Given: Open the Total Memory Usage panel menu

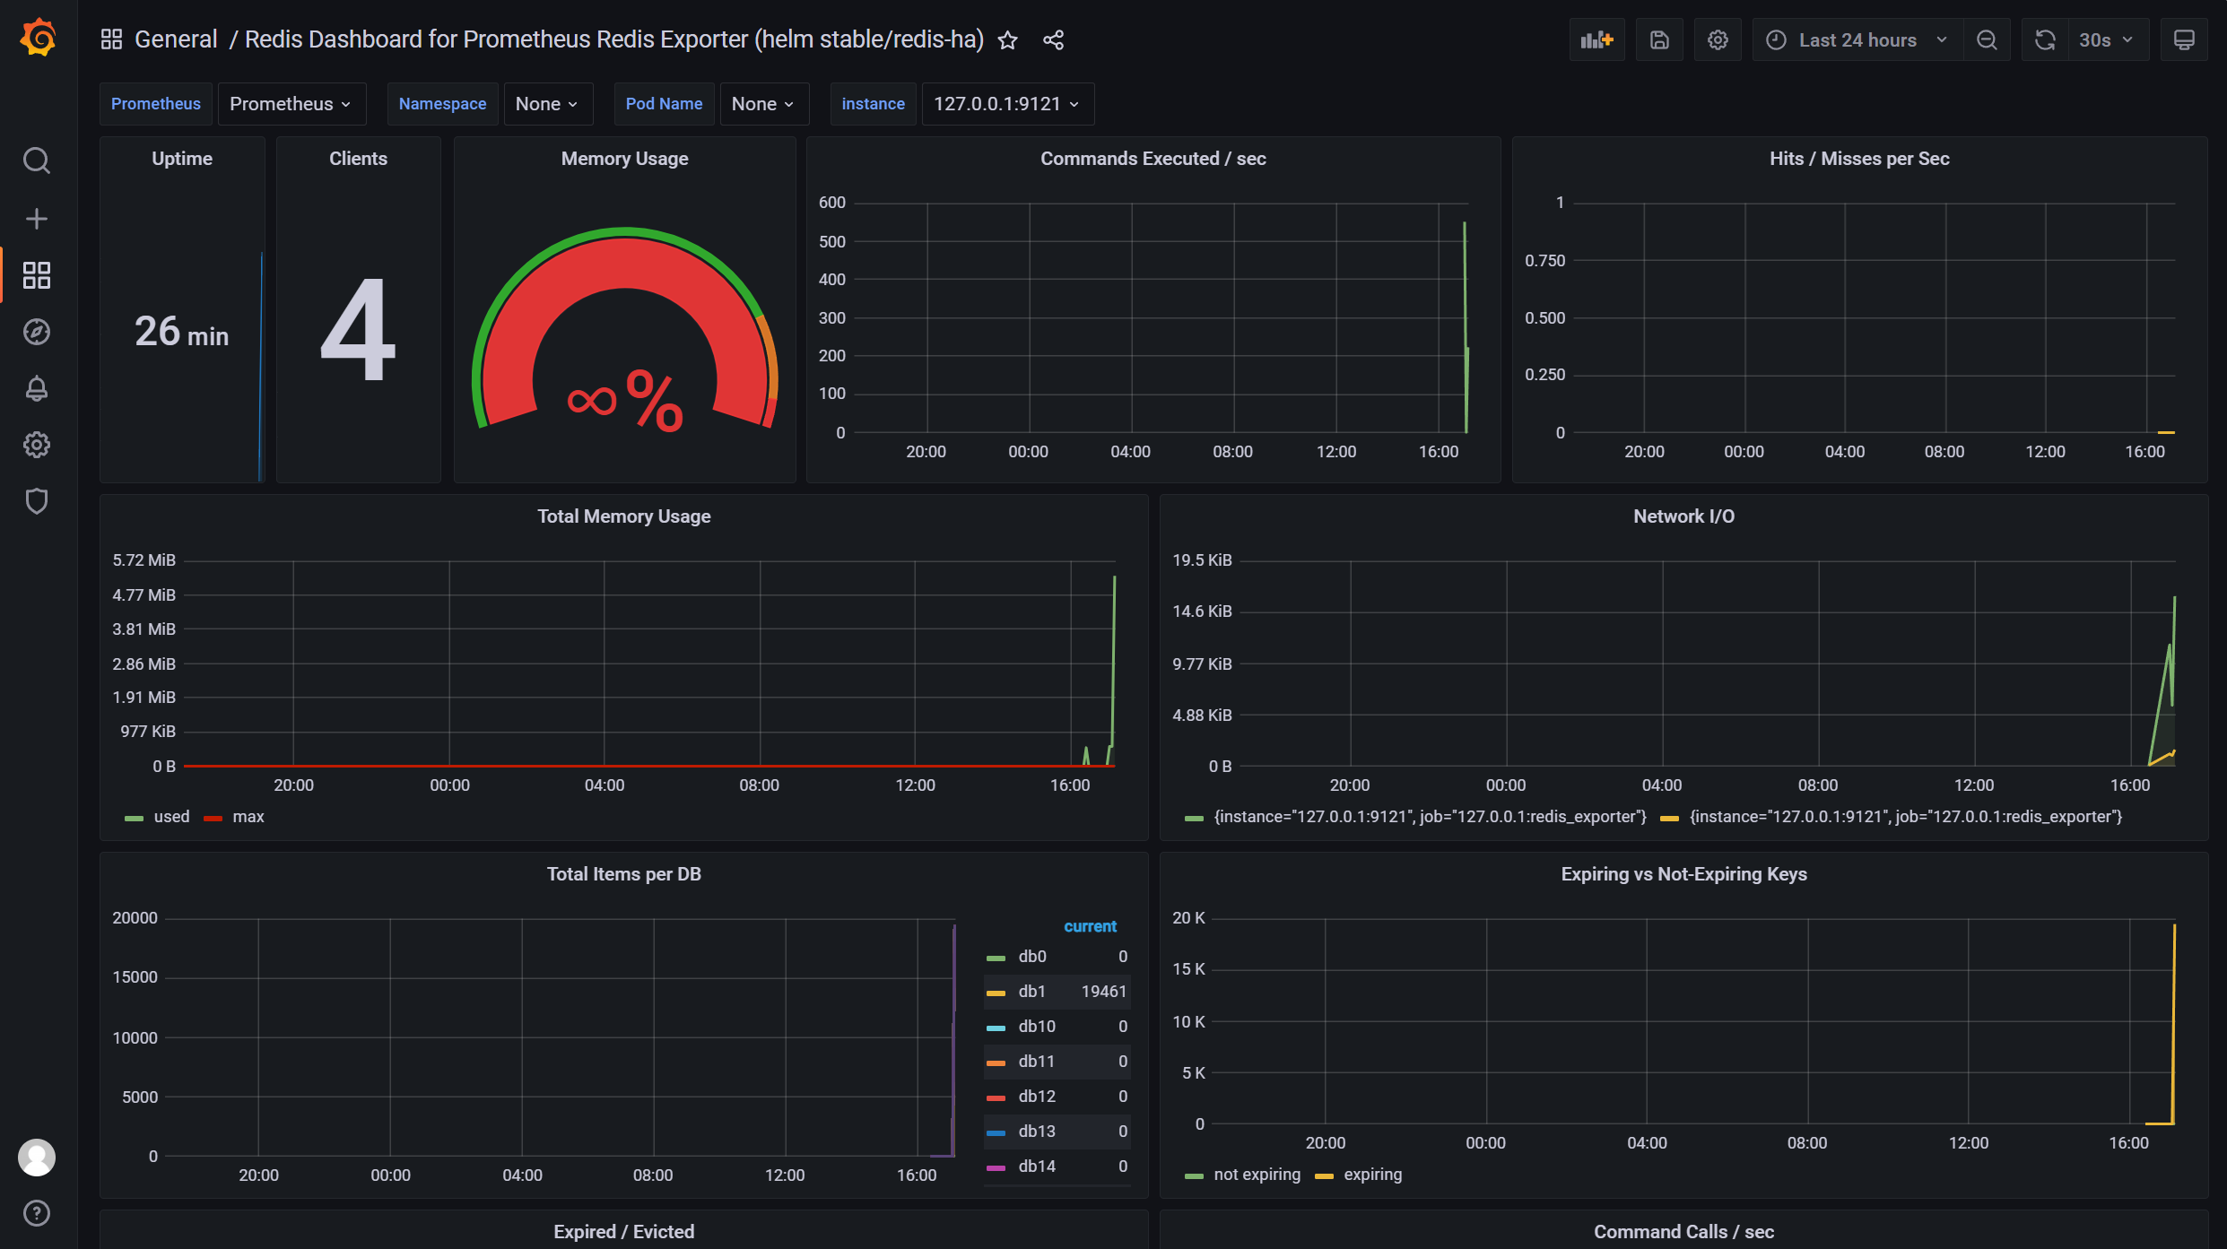Looking at the screenshot, I should pos(623,516).
